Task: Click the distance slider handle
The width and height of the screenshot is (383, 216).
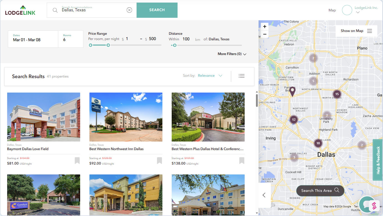Action: click(x=174, y=45)
